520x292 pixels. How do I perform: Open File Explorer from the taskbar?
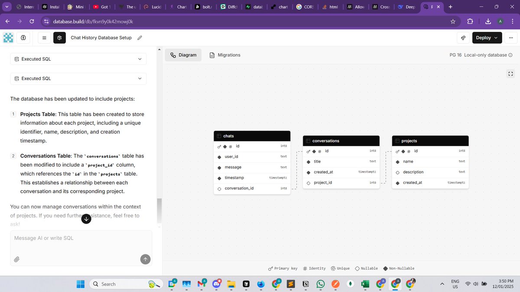point(231,284)
